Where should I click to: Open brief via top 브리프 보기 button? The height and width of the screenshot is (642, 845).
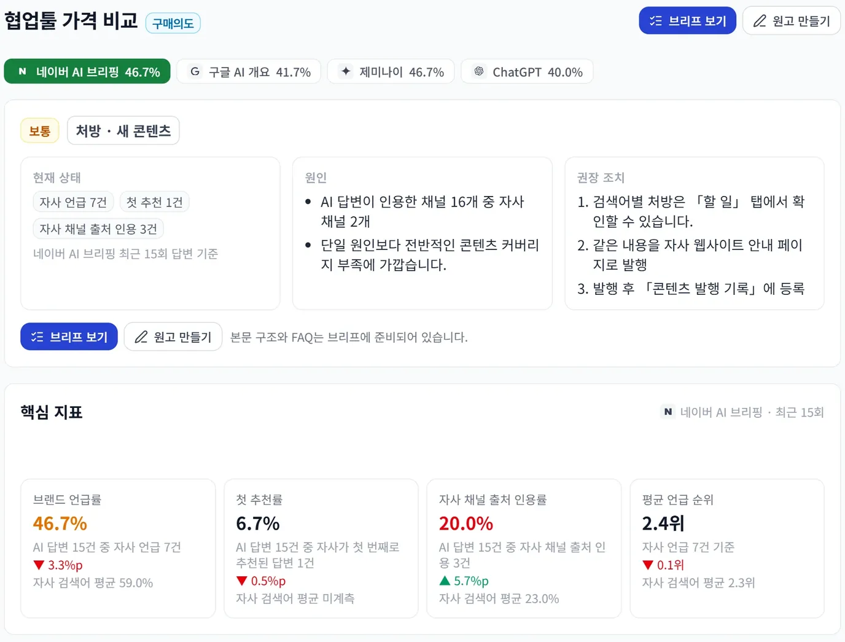click(687, 21)
